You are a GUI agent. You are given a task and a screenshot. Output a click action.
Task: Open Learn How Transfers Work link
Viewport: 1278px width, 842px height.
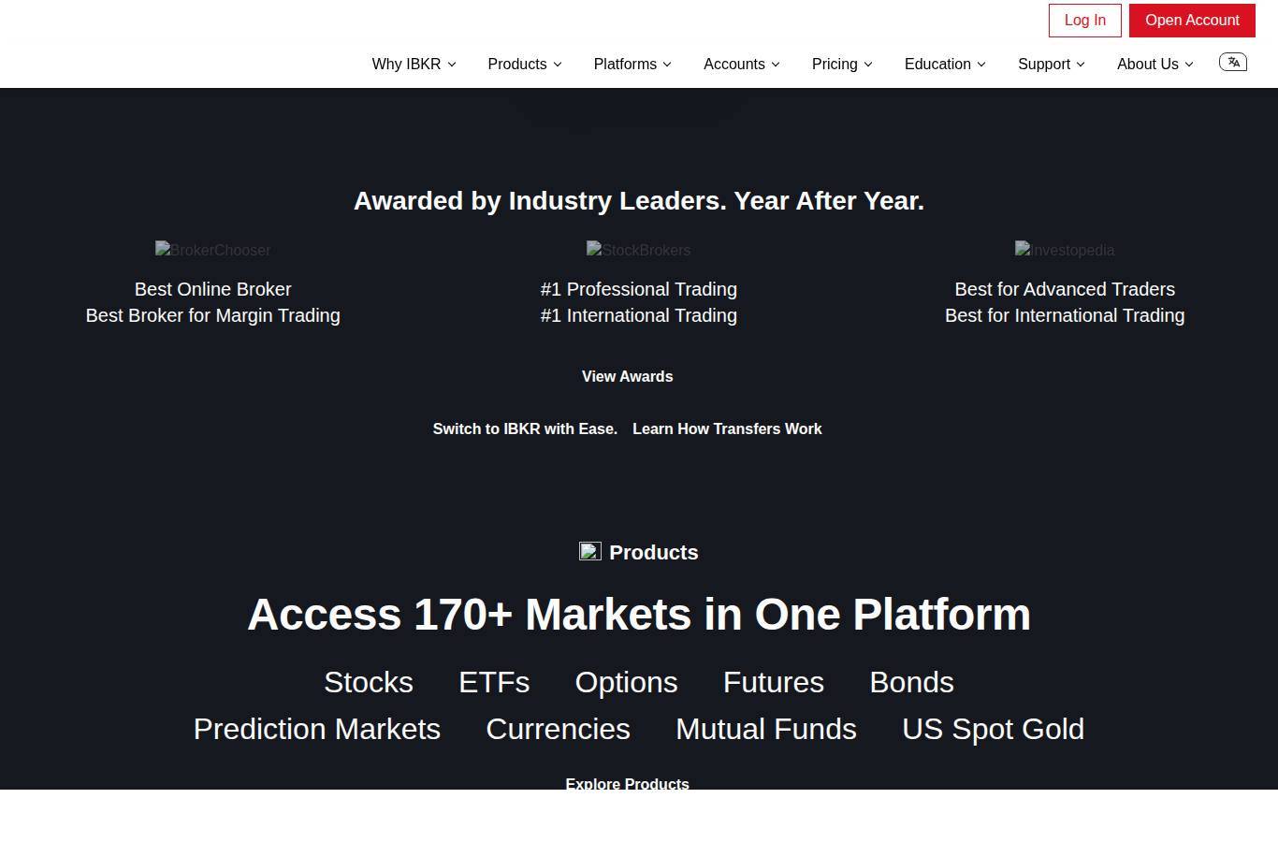pyautogui.click(x=727, y=428)
